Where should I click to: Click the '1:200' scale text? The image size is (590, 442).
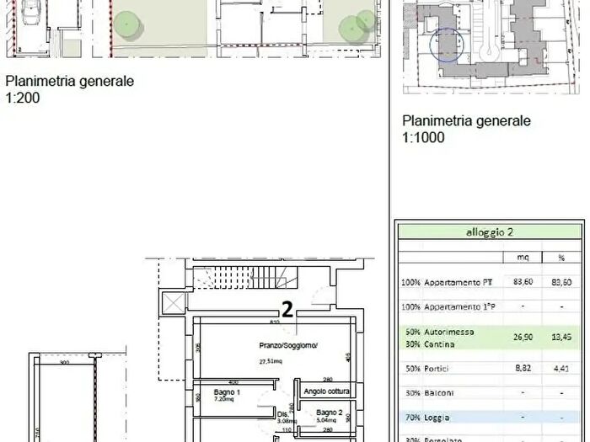pyautogui.click(x=23, y=98)
